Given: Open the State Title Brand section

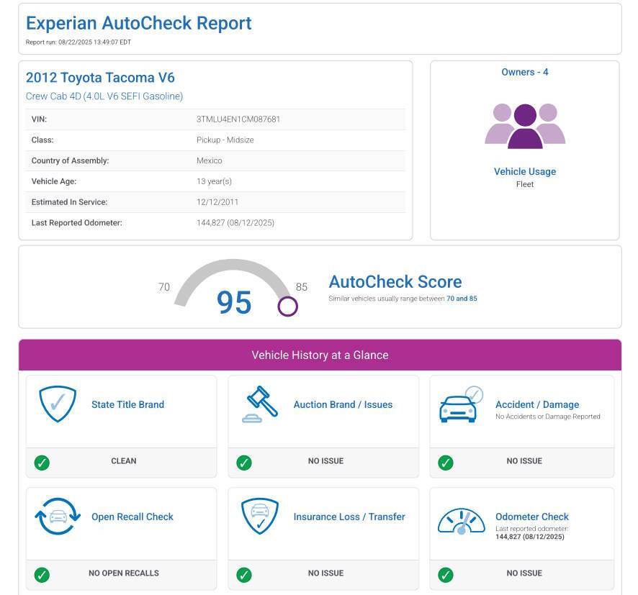Looking at the screenshot, I should coord(127,404).
